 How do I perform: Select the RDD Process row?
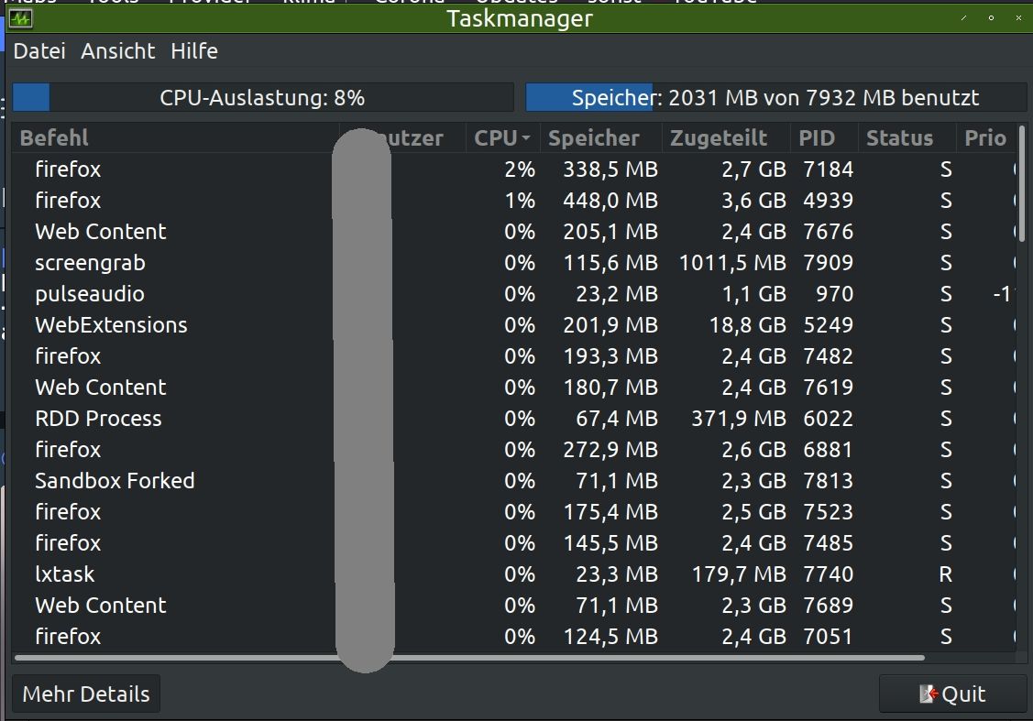tap(514, 418)
